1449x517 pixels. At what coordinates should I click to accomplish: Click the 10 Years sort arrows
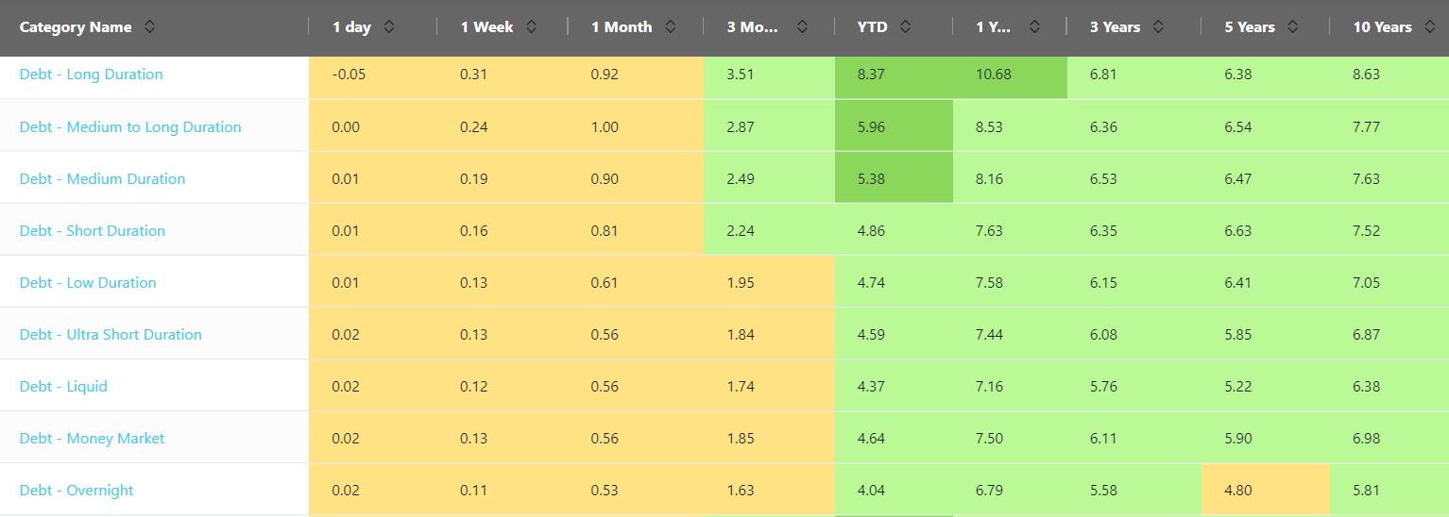coord(1430,27)
